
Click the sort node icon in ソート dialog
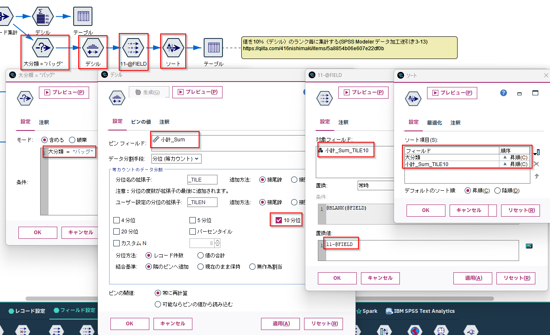[413, 99]
